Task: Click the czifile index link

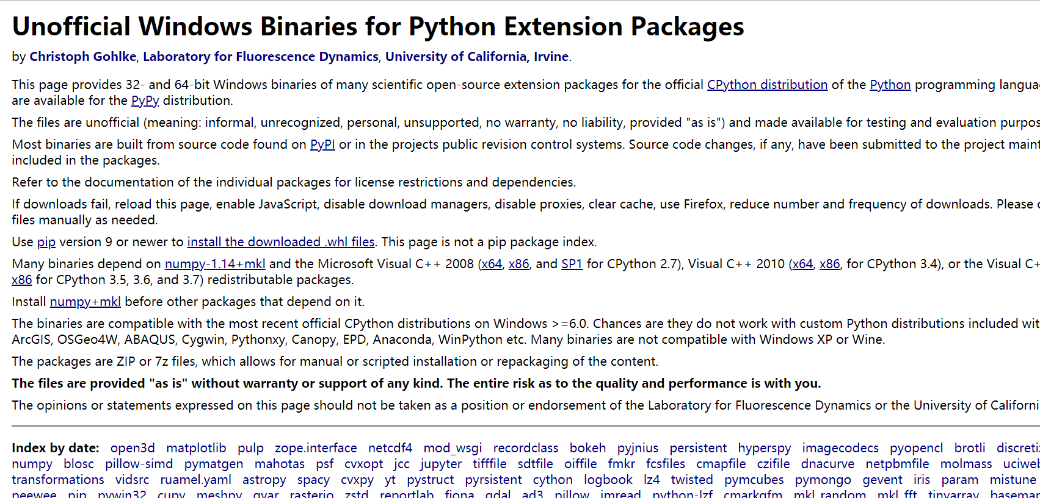Action: pyautogui.click(x=774, y=464)
